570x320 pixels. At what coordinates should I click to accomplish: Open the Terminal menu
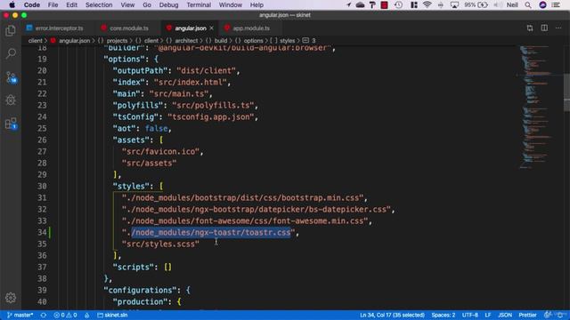tap(199, 4)
